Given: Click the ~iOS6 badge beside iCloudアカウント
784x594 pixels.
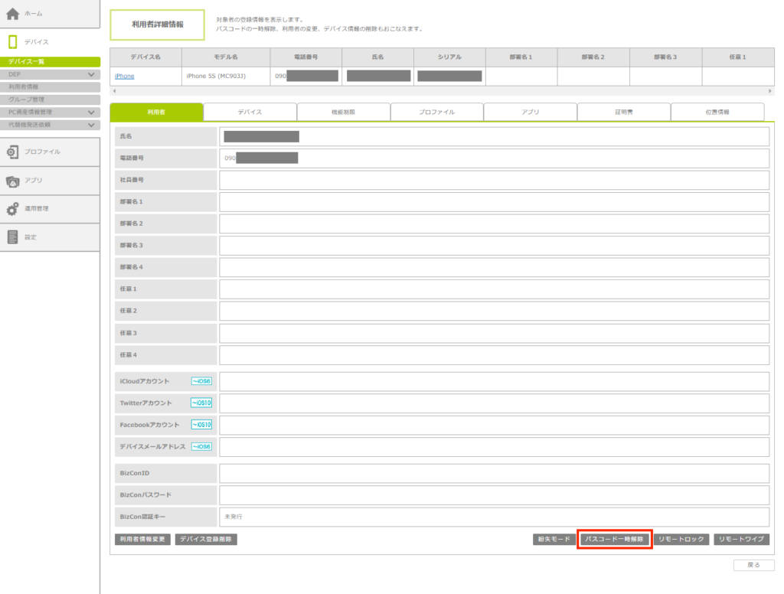Looking at the screenshot, I should tap(201, 381).
